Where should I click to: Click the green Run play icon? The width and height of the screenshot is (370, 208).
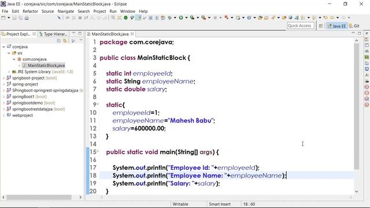tap(181, 18)
